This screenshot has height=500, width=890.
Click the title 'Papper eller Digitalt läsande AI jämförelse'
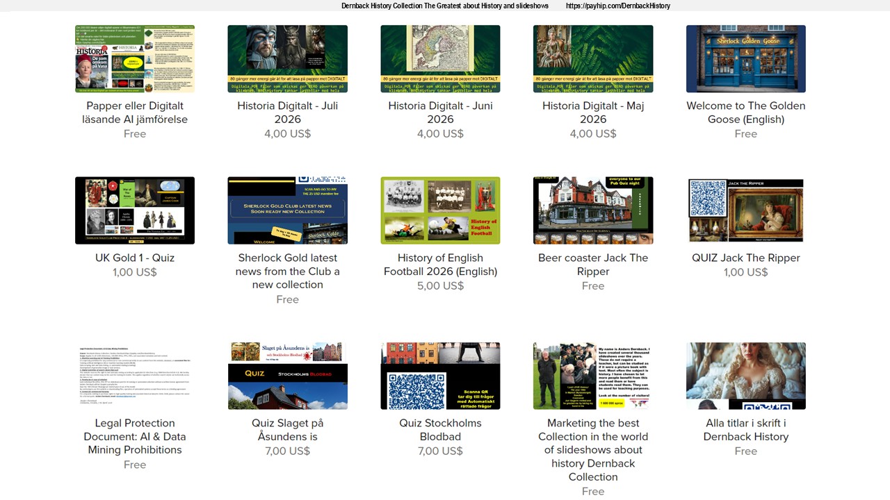(x=135, y=112)
